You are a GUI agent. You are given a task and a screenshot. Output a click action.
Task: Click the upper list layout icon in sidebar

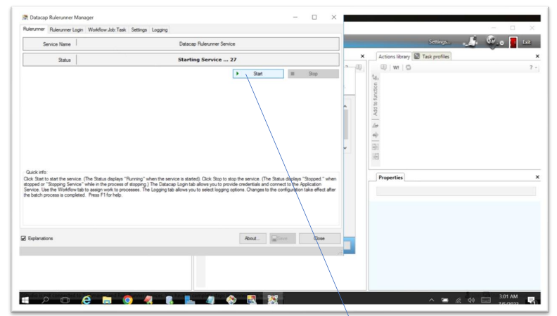376,147
